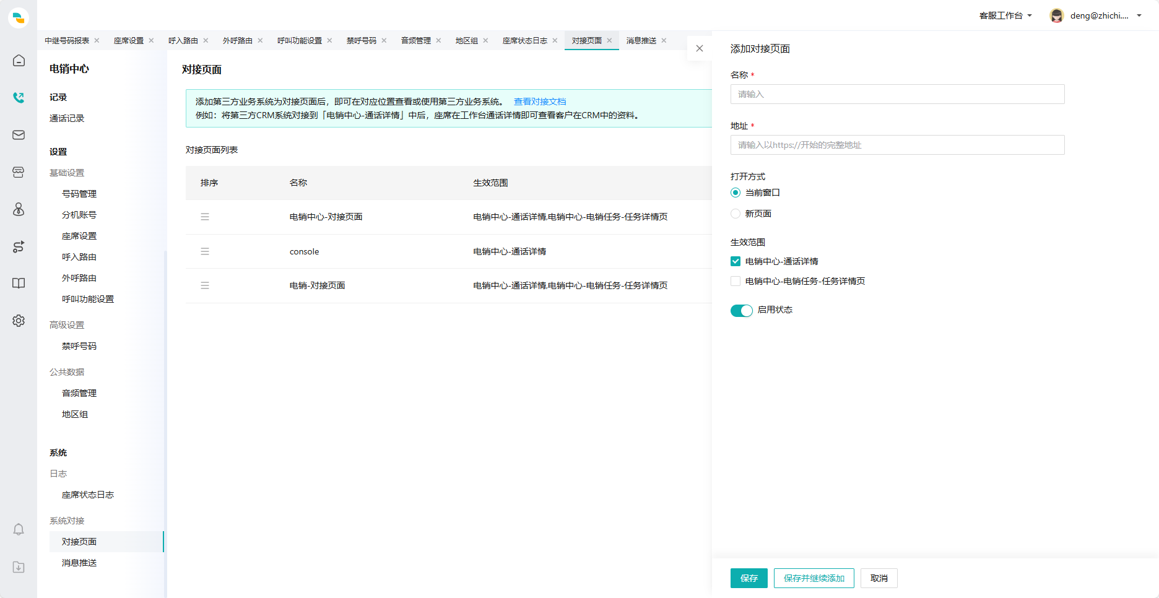The image size is (1159, 598).
Task: Close the 音频管理 tab
Action: tap(438, 40)
